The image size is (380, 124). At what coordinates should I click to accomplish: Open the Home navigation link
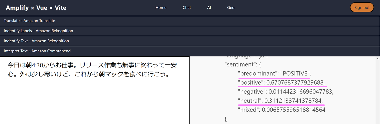pyautogui.click(x=161, y=8)
